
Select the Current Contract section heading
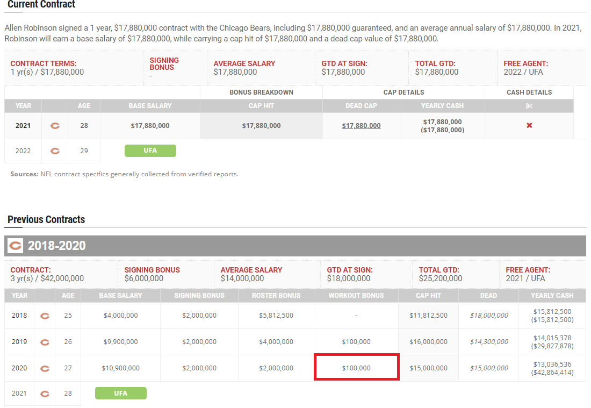(41, 5)
